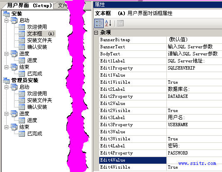
Task: Click the 已完成 dialog icon under 安装
Action: pyautogui.click(x=22, y=74)
